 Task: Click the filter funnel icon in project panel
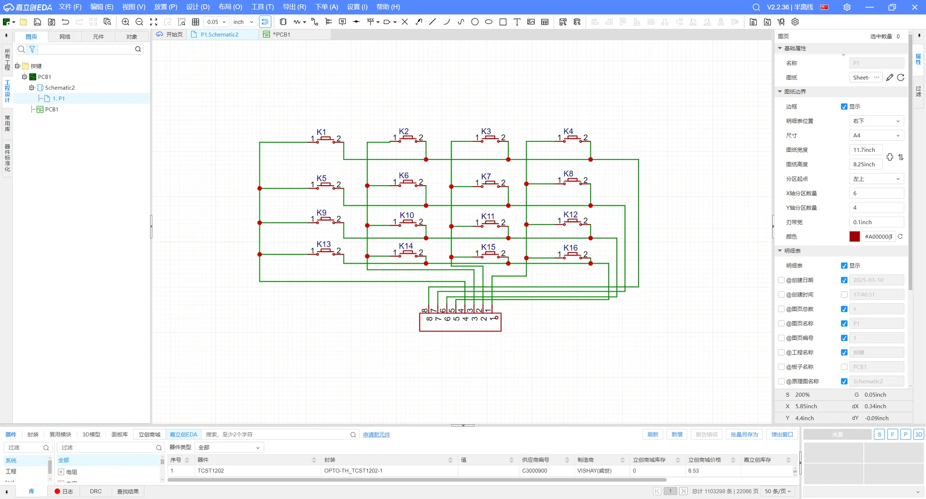[32, 49]
